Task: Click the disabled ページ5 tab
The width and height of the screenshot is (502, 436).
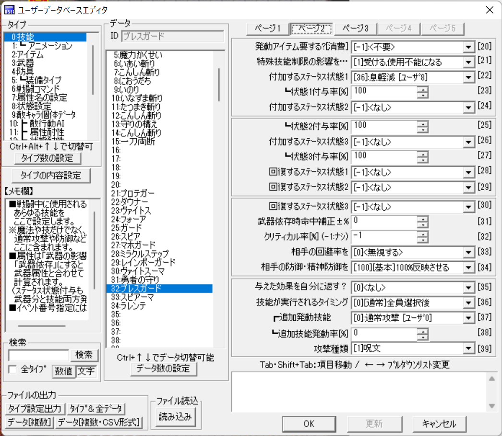Action: (442, 28)
